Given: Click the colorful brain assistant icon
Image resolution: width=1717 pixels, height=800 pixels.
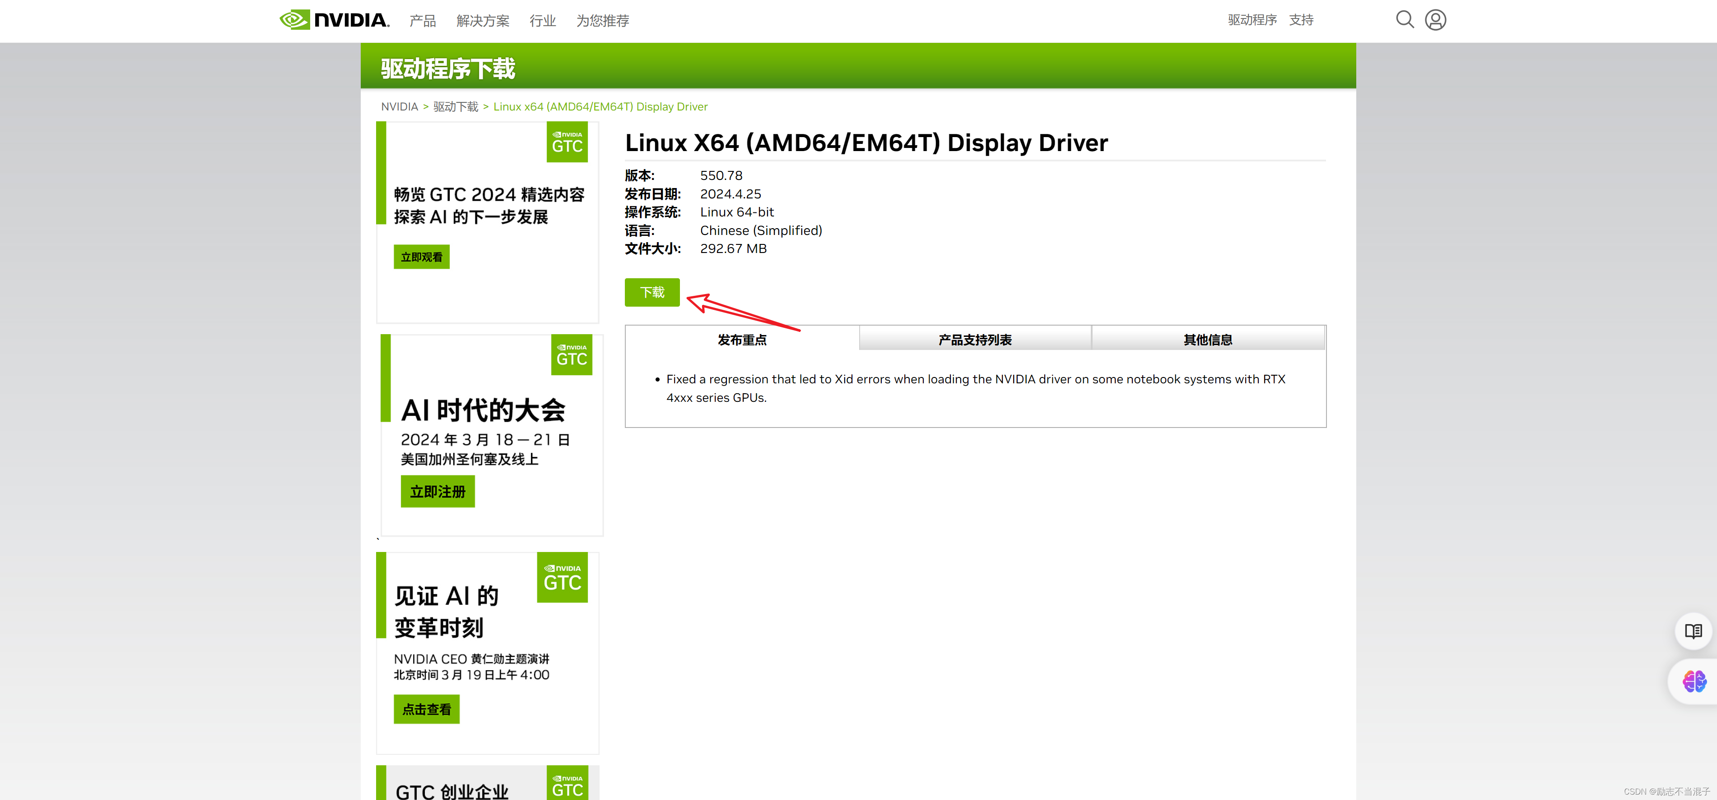Looking at the screenshot, I should coord(1694,681).
